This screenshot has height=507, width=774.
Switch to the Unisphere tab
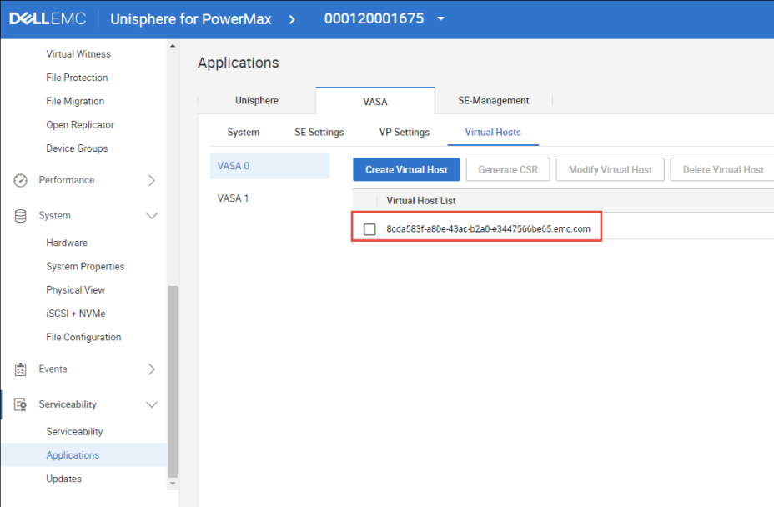tap(255, 100)
